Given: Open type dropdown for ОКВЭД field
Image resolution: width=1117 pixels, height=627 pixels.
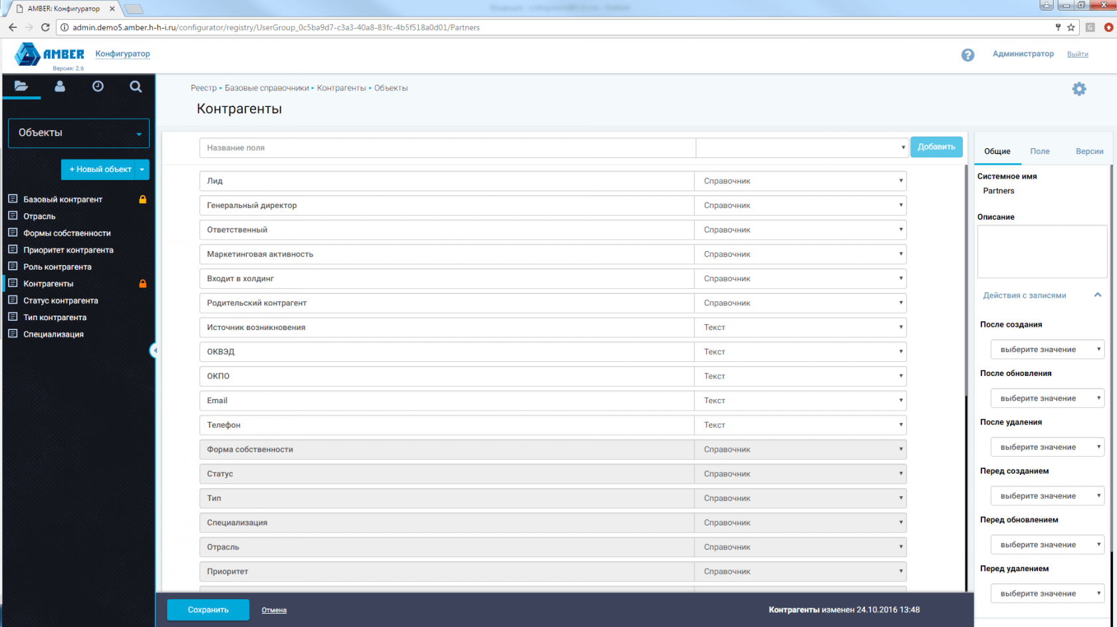Looking at the screenshot, I should coord(801,351).
